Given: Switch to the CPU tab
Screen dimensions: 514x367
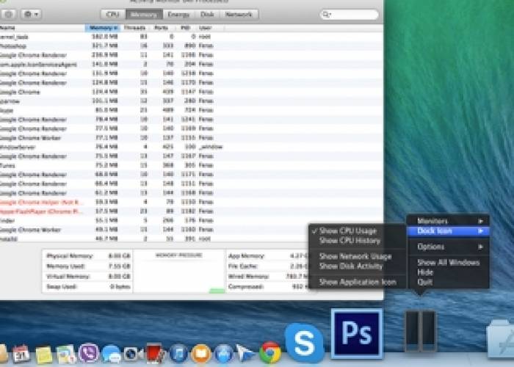Looking at the screenshot, I should [113, 15].
